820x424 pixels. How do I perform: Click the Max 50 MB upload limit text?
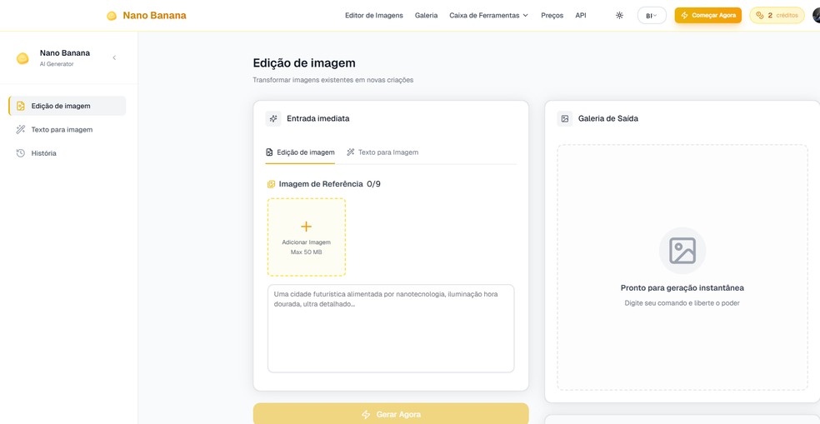pyautogui.click(x=306, y=252)
